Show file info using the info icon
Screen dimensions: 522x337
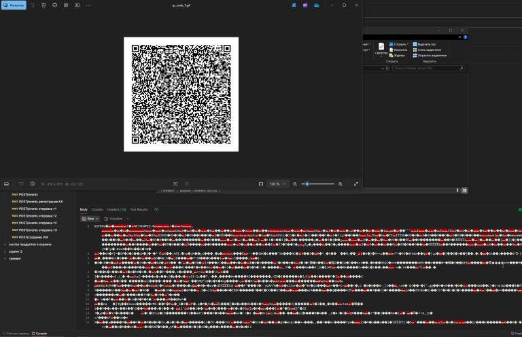[33, 184]
